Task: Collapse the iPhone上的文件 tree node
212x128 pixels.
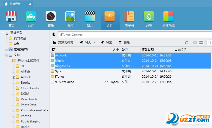Action: 10,61
